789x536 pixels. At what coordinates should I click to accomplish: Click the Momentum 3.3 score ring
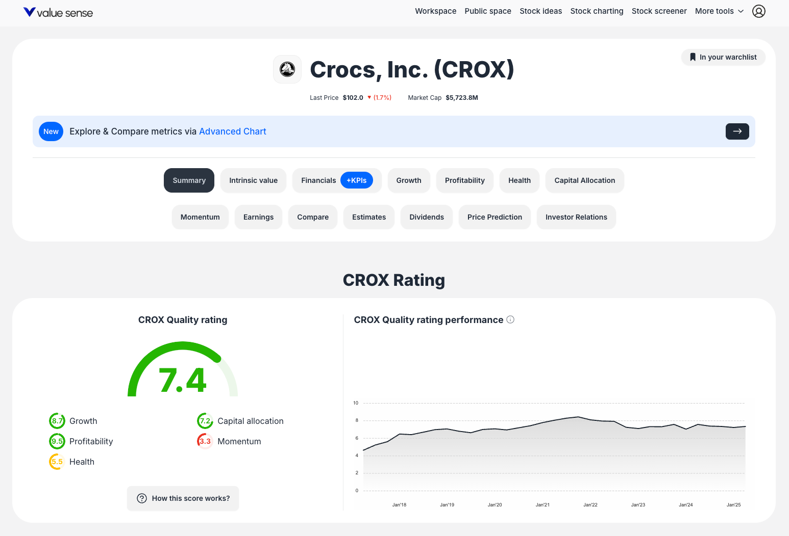coord(205,441)
